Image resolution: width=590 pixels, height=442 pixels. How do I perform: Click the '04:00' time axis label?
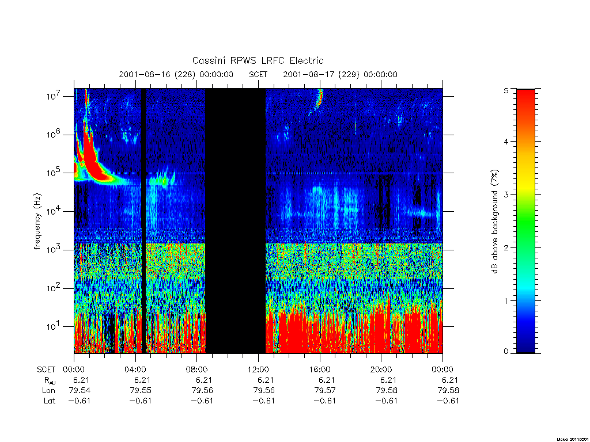pyautogui.click(x=135, y=369)
